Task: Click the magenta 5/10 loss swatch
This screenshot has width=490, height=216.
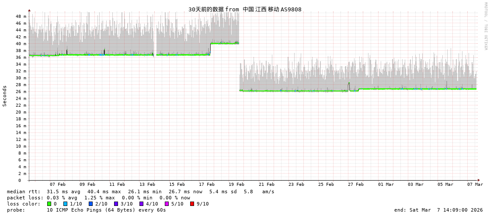Action: click(167, 204)
